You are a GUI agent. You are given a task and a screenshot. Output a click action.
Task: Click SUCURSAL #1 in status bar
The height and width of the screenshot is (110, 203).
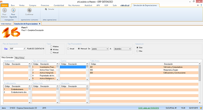coord(171,108)
